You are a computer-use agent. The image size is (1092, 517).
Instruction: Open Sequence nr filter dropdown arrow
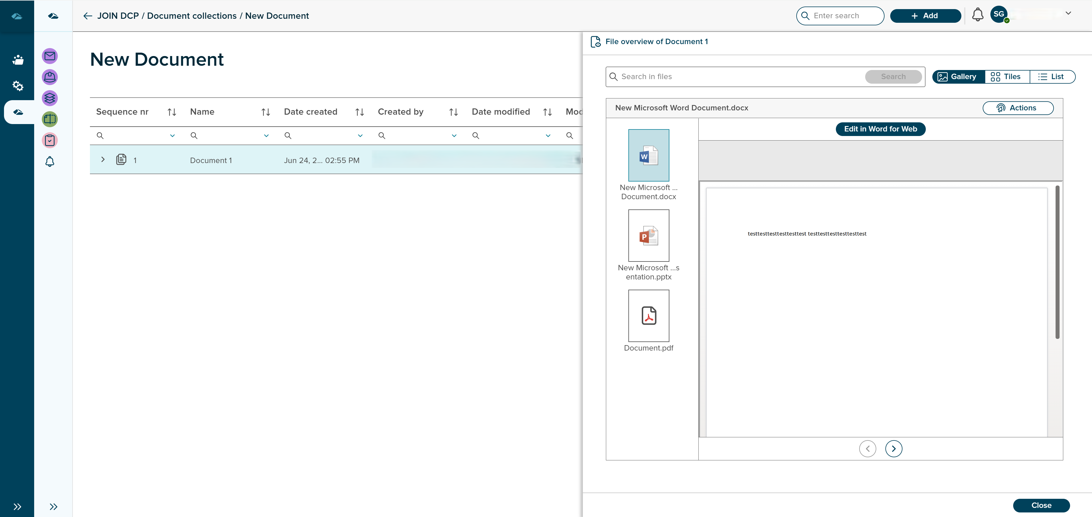pyautogui.click(x=172, y=136)
